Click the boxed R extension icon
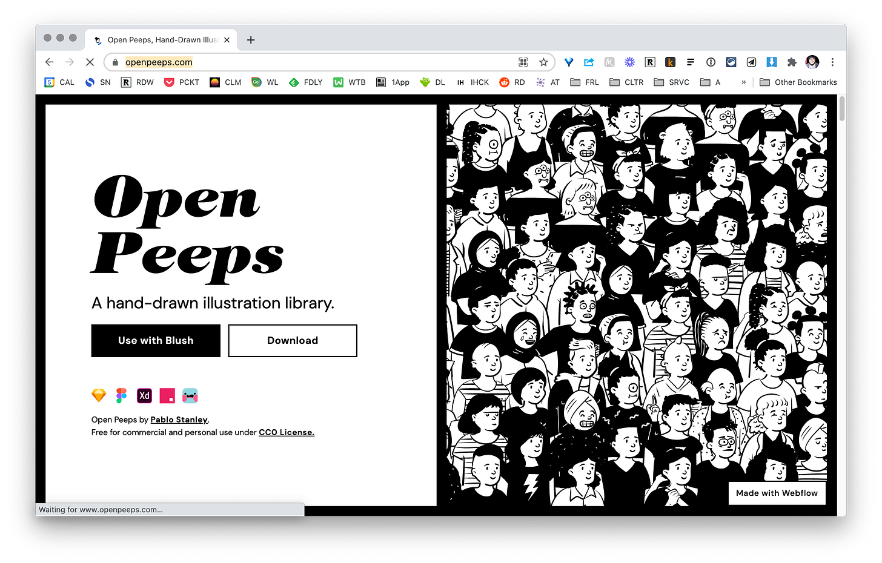This screenshot has height=563, width=882. (x=650, y=62)
